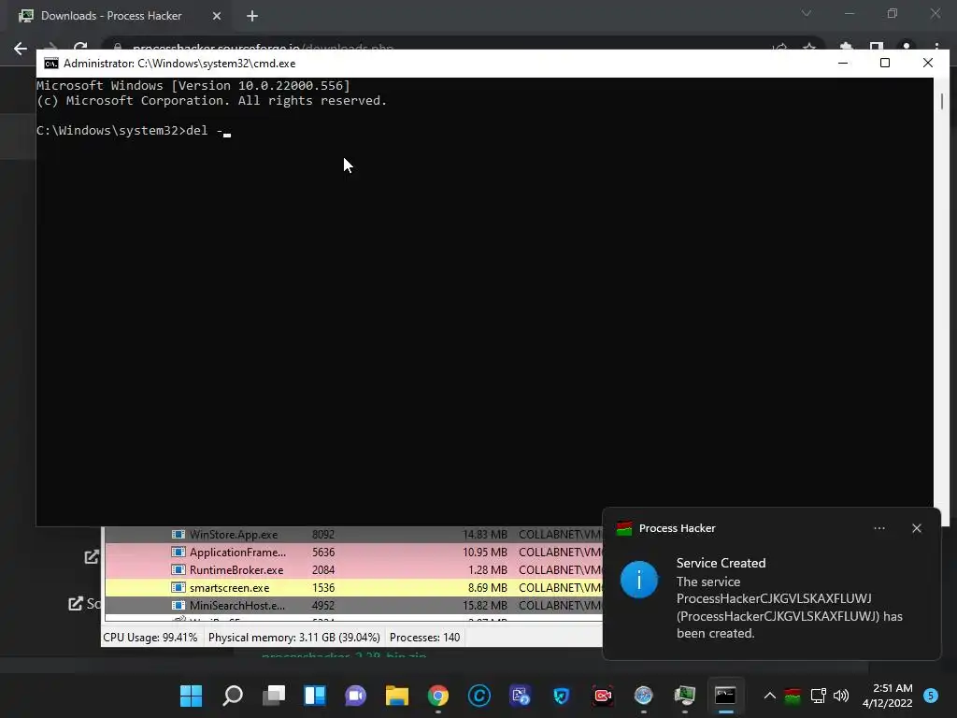This screenshot has height=718, width=957.
Task: Click CPU Usage status bar entry
Action: tap(150, 638)
